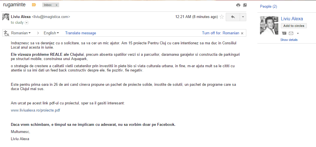Open the More options dropdown beside reply

coord(243,17)
